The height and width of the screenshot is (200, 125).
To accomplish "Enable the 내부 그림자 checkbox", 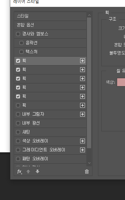I will click(x=18, y=114).
